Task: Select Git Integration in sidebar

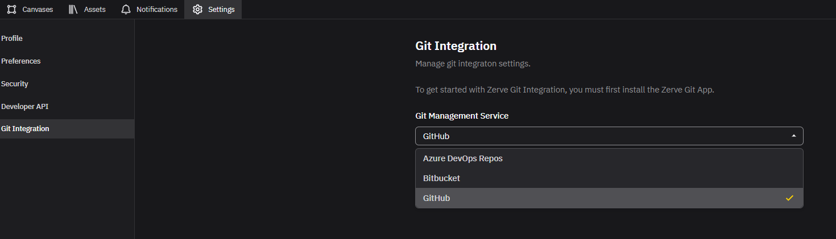Action: pos(26,129)
